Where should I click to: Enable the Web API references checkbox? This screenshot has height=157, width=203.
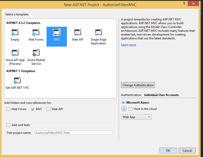point(49,109)
